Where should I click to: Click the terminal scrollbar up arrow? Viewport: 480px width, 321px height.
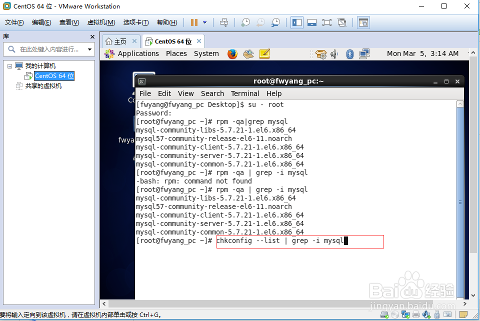click(x=460, y=103)
